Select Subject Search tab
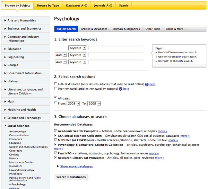This screenshot has height=189, width=208. click(66, 29)
